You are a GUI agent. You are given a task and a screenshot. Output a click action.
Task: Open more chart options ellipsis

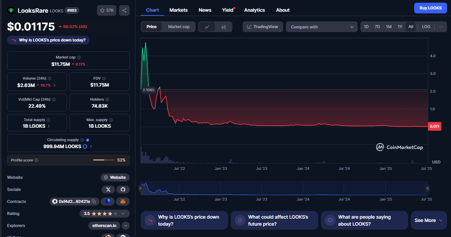point(441,27)
